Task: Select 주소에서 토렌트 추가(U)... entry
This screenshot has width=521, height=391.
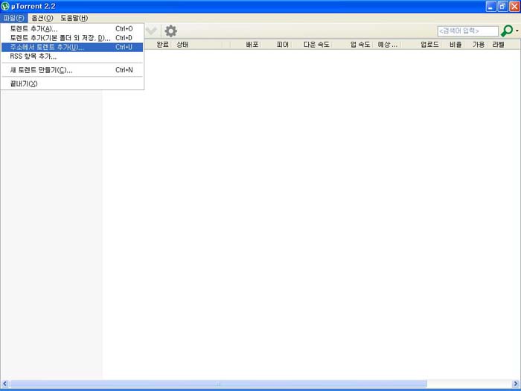Action: [72, 47]
